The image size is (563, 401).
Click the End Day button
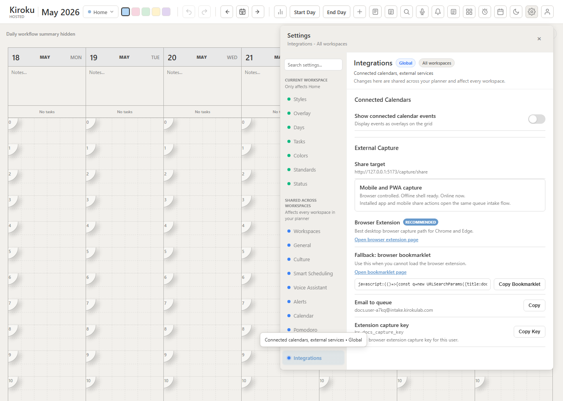(x=337, y=12)
